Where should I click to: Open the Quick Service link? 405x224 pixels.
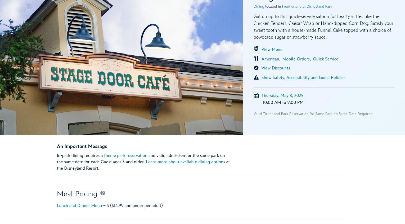(326, 59)
